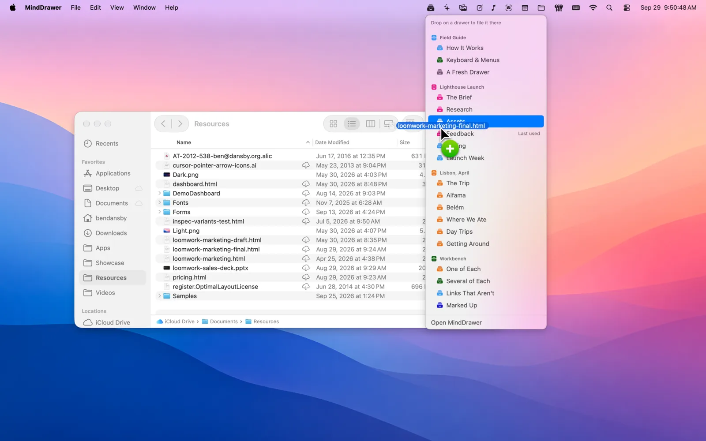Go forward in Finder navigation
This screenshot has width=706, height=441.
pyautogui.click(x=180, y=124)
